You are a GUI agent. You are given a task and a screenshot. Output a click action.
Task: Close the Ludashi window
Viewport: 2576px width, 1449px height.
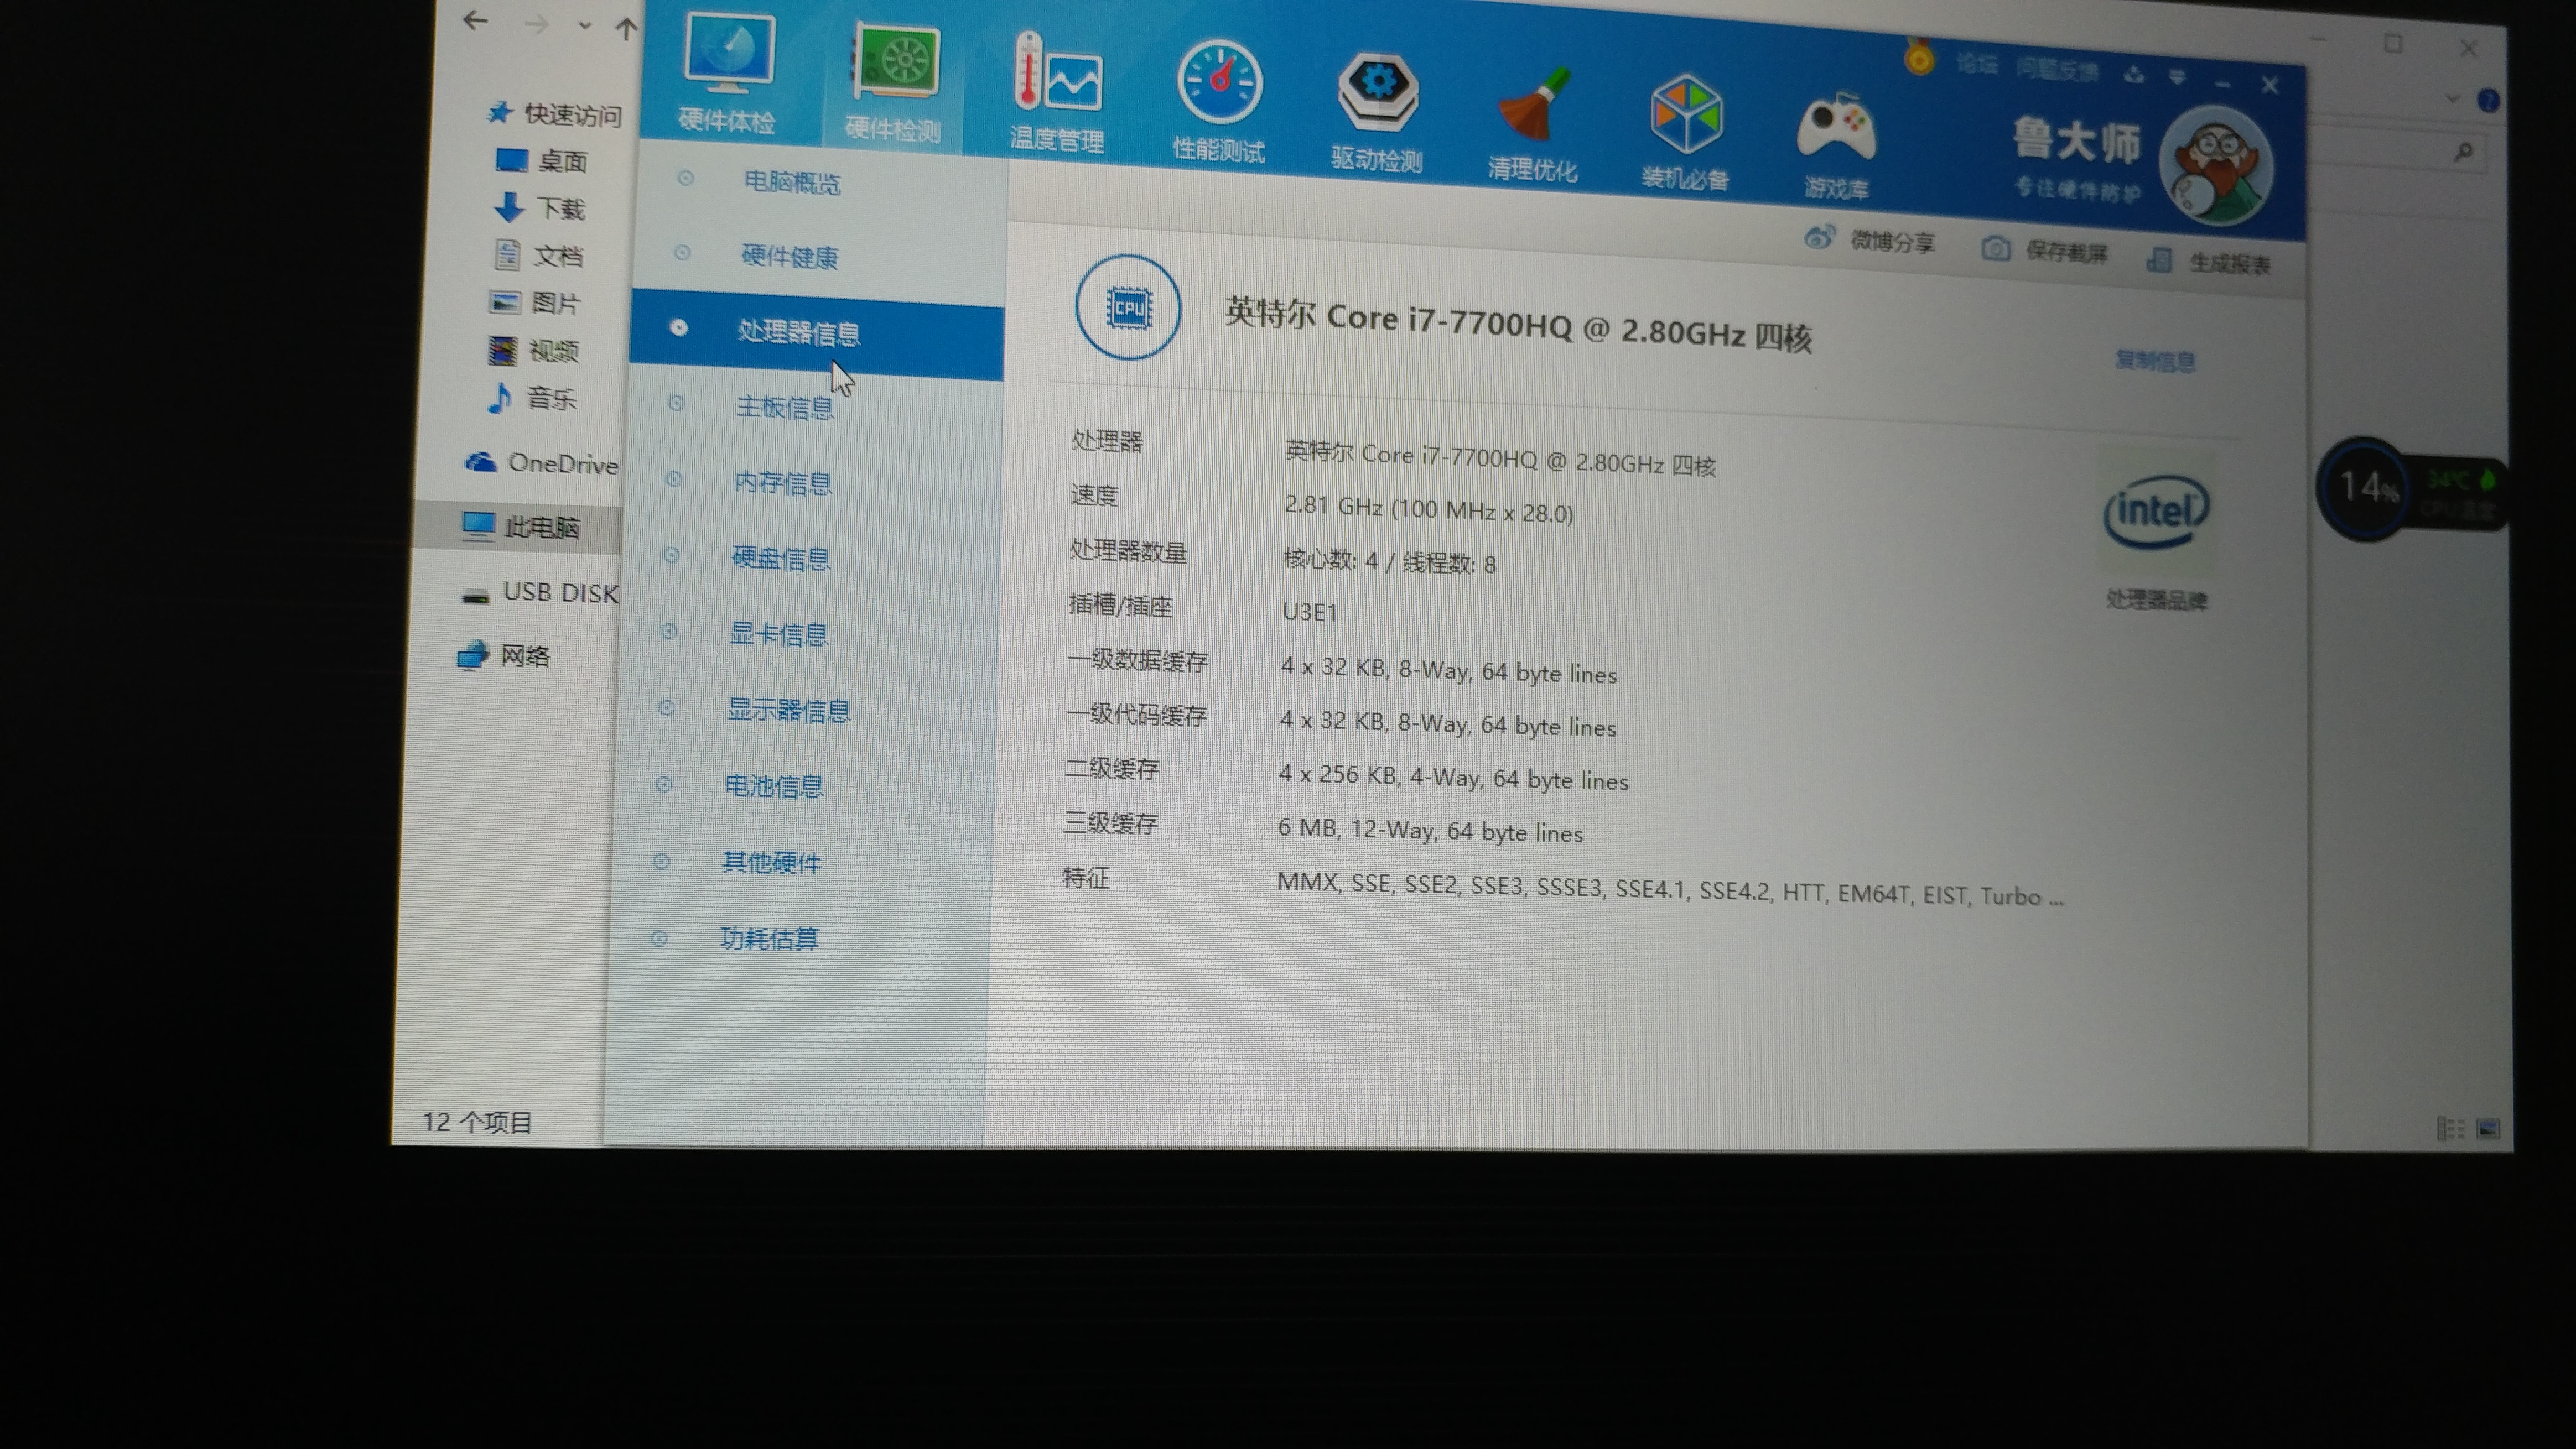(2270, 86)
